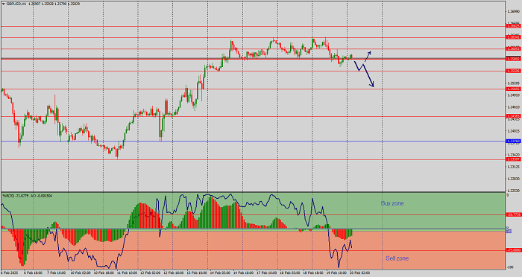Click the %R(70) indicator label

click(8, 196)
